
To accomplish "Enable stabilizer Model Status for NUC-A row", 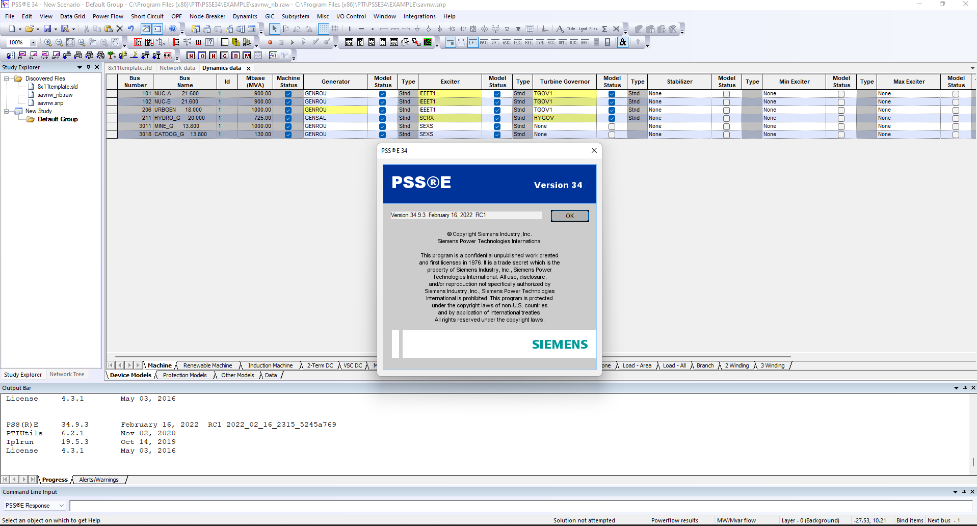I will tap(726, 94).
